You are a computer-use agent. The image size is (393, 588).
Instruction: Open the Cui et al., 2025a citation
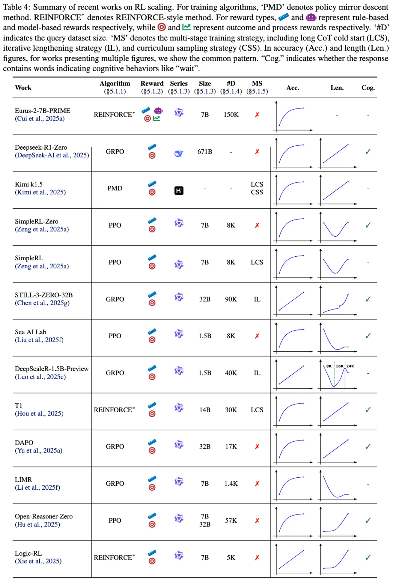pos(40,118)
